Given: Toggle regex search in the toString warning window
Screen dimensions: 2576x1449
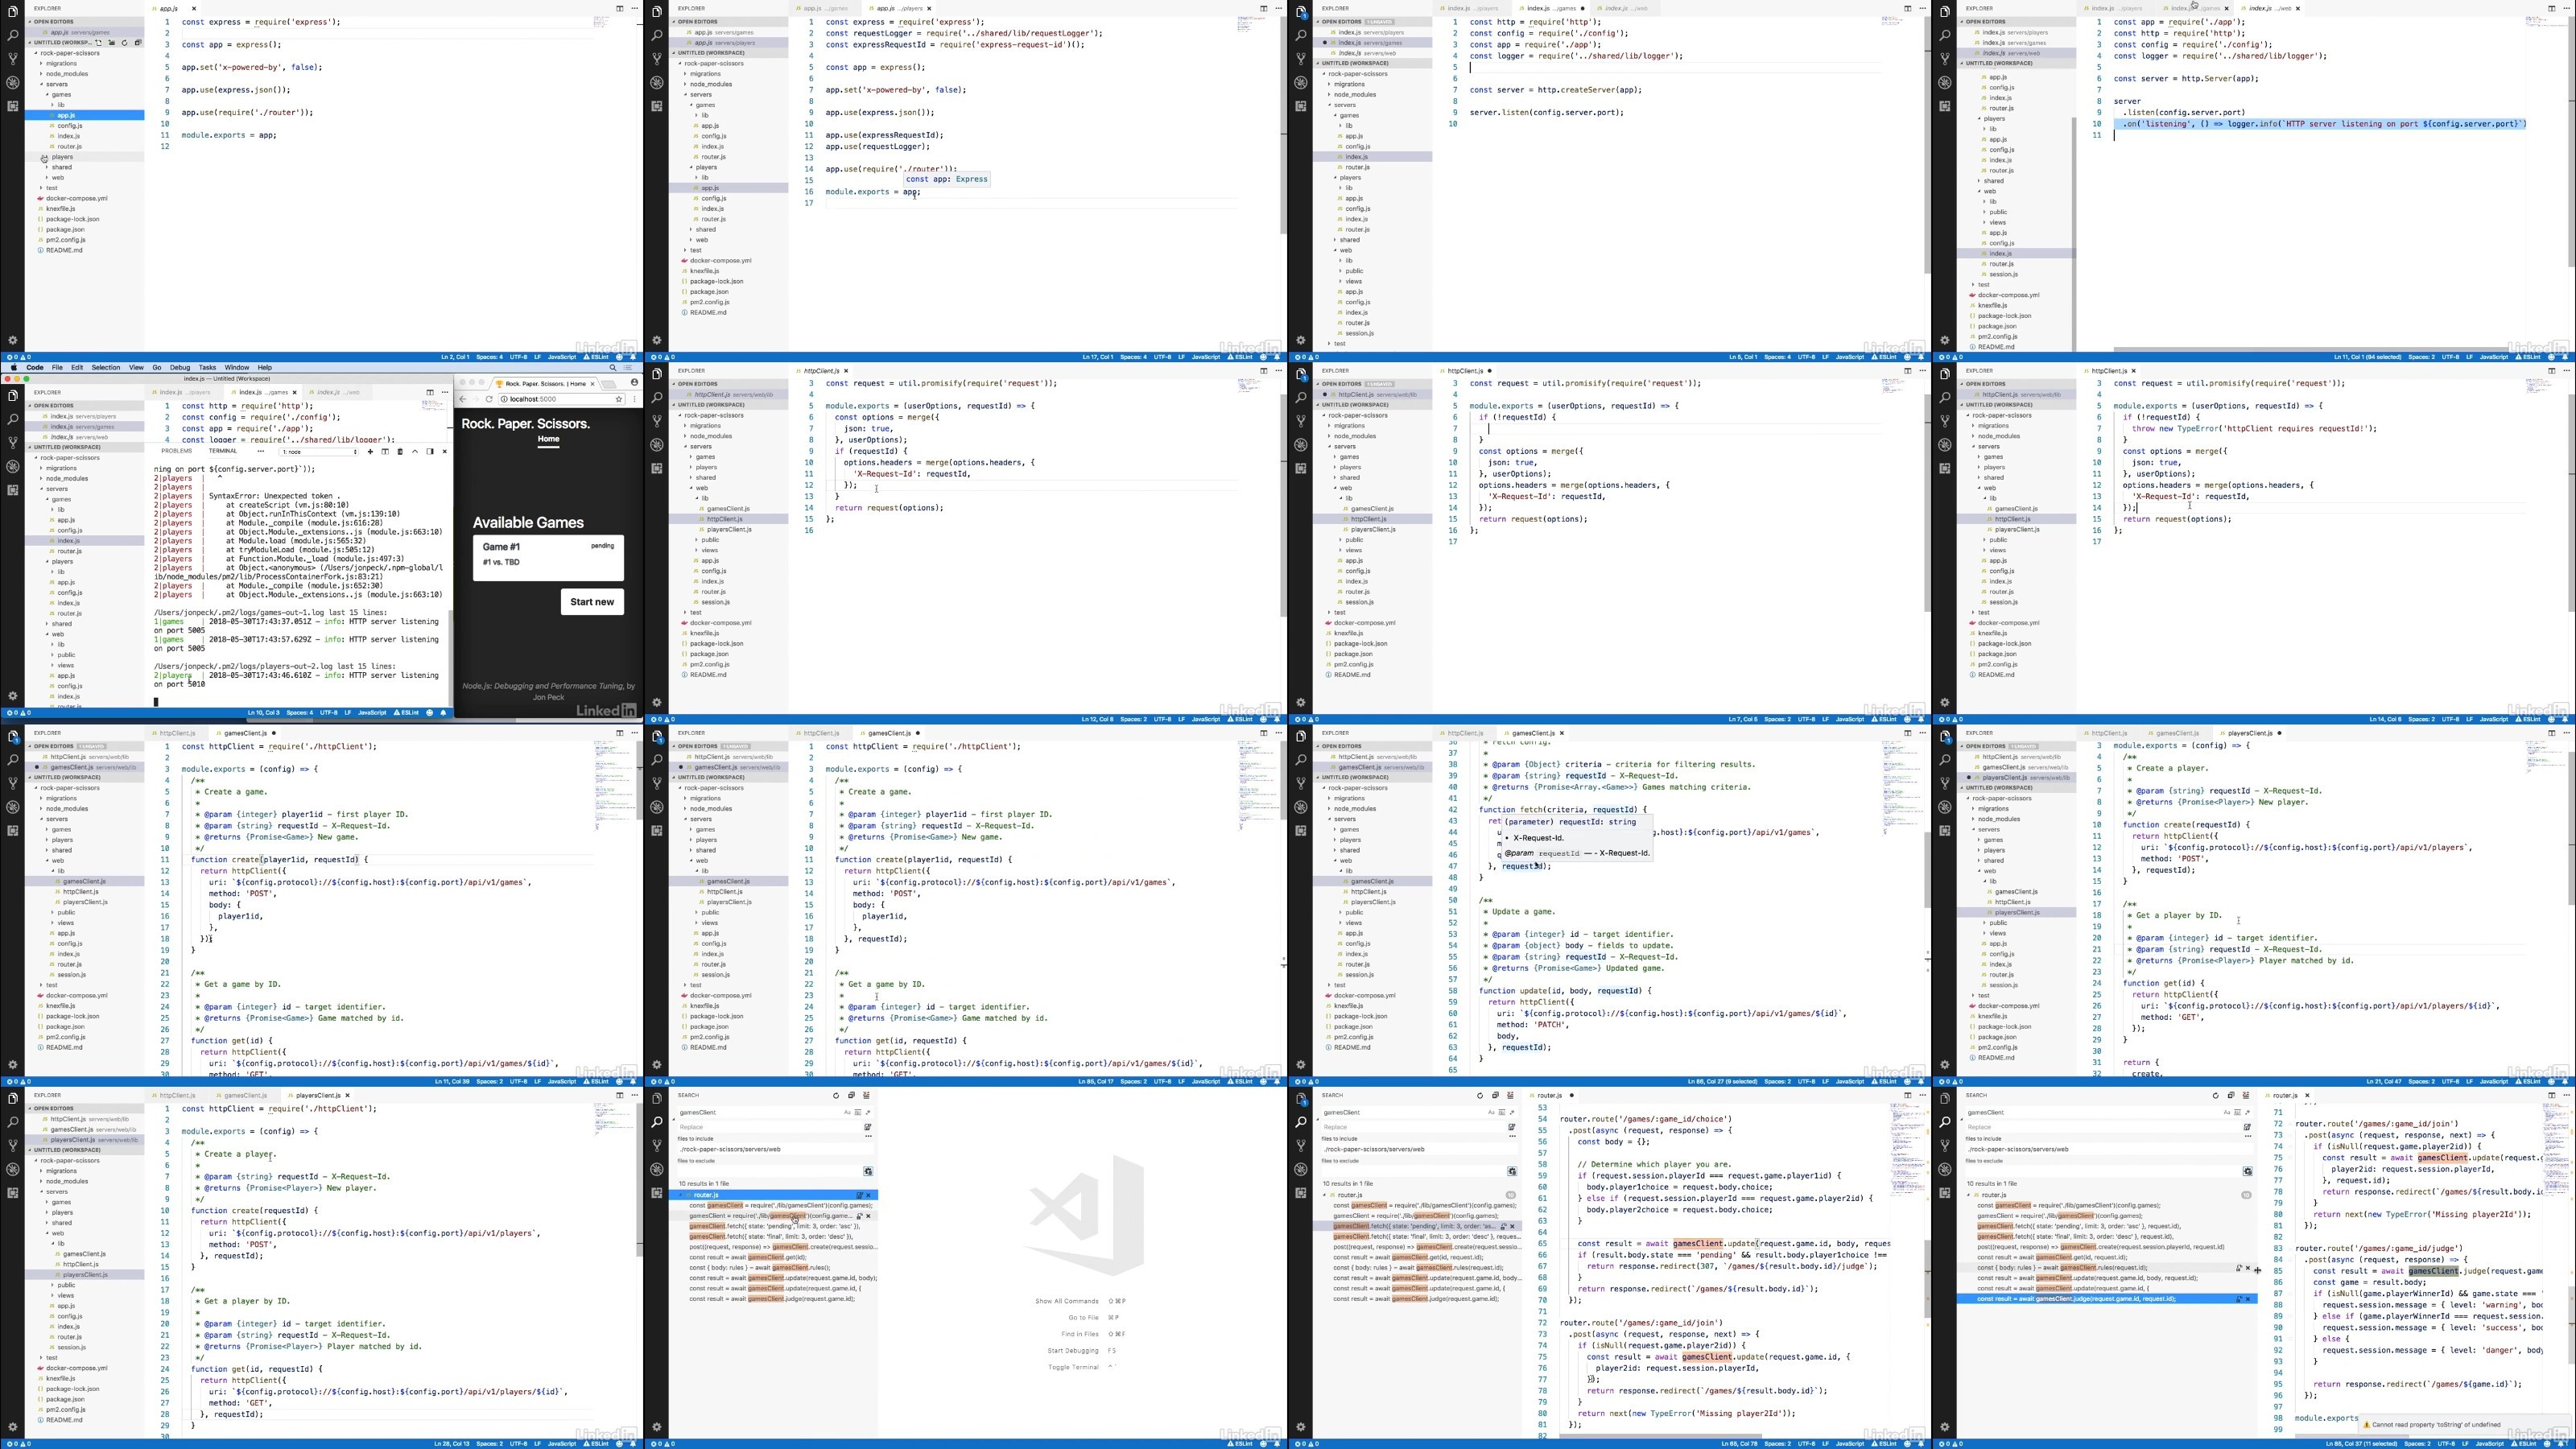Looking at the screenshot, I should (x=2248, y=1113).
